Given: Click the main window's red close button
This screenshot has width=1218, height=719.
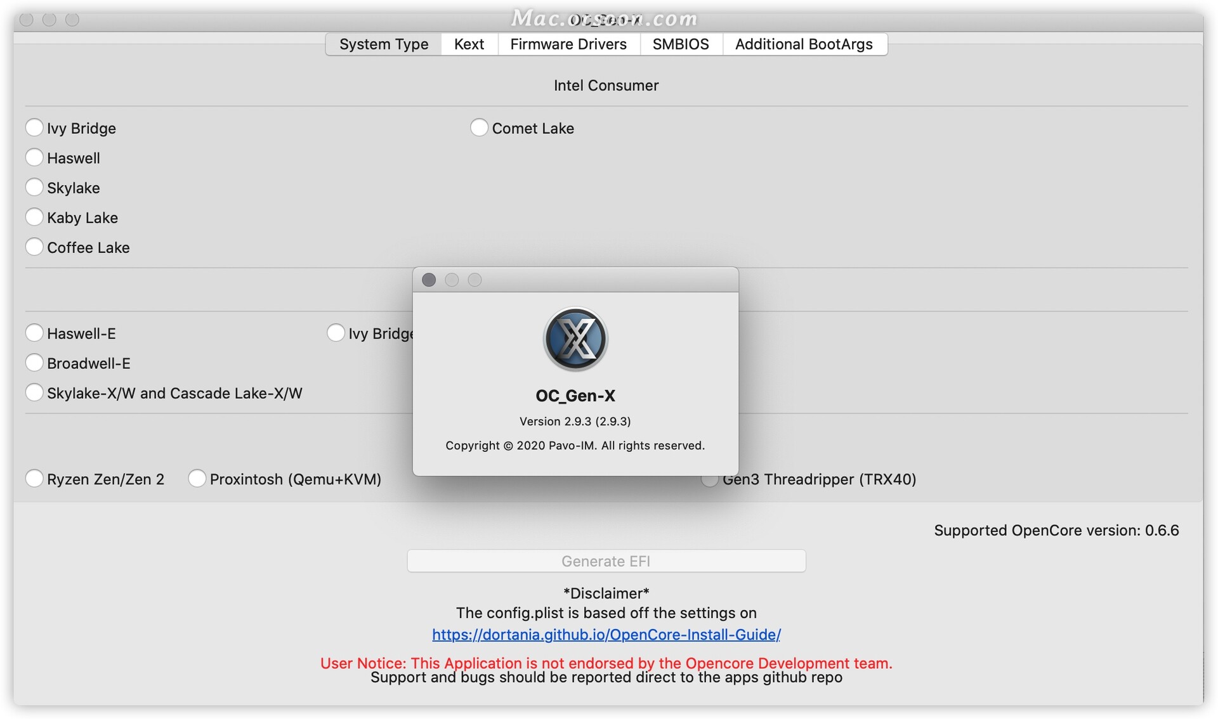Looking at the screenshot, I should tap(27, 20).
